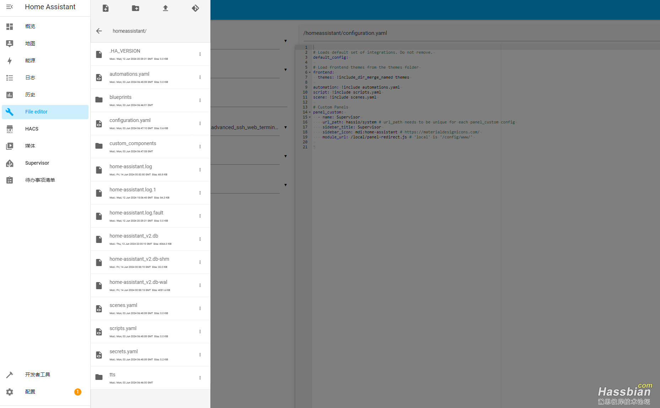Open 概览 overview in sidebar

[45, 26]
